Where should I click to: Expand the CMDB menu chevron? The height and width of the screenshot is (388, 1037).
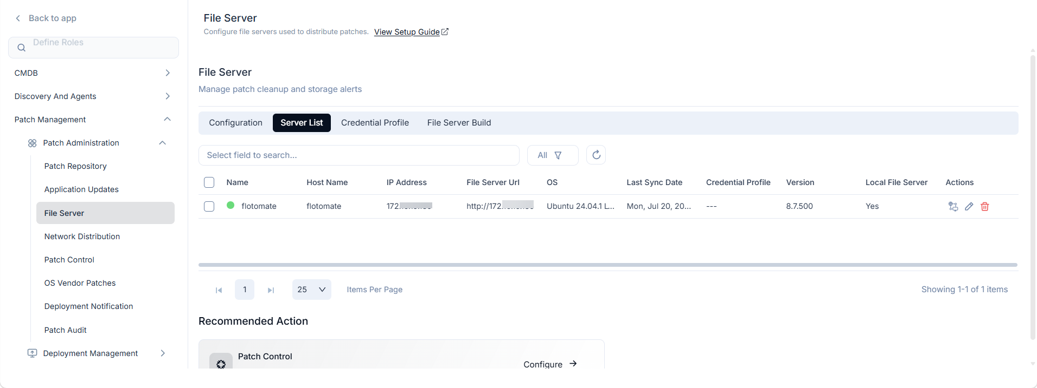168,73
